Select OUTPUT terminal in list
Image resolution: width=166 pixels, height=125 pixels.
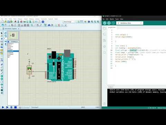tap(13, 47)
